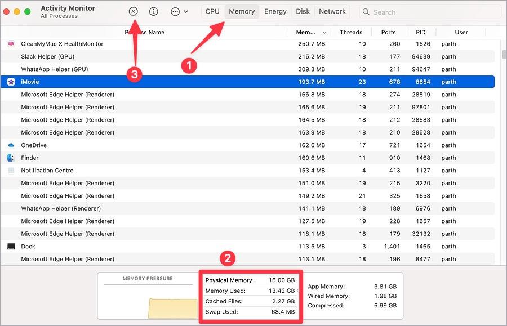The height and width of the screenshot is (326, 507).
Task: Switch to the Network tab
Action: [x=332, y=12]
